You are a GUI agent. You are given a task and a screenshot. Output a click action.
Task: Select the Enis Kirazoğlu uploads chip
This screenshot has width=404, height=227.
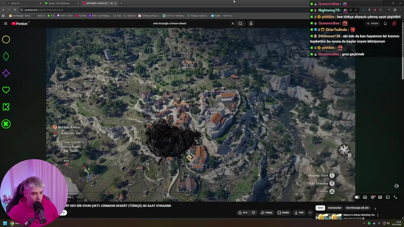[358, 208]
